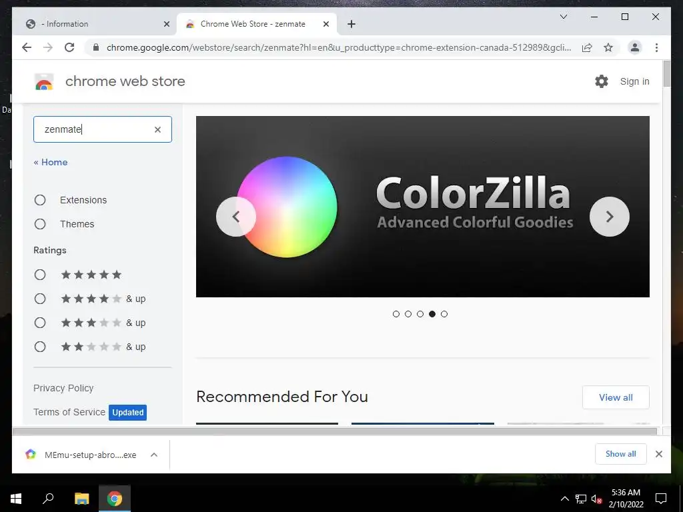Screen dimensions: 683x512
Task: Click Chrome icon in taskbar
Action: 115,499
